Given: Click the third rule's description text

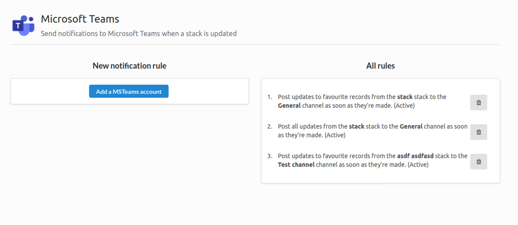Looking at the screenshot, I should pyautogui.click(x=336, y=156).
